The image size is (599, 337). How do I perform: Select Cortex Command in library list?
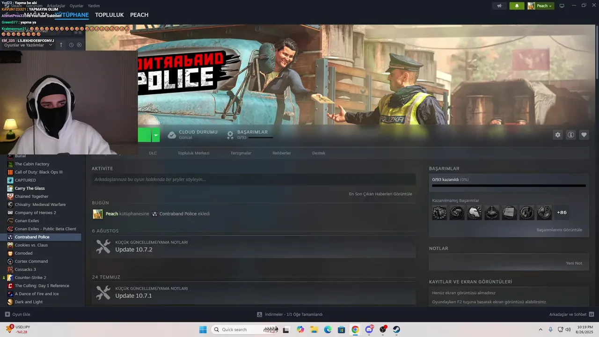[x=31, y=261]
